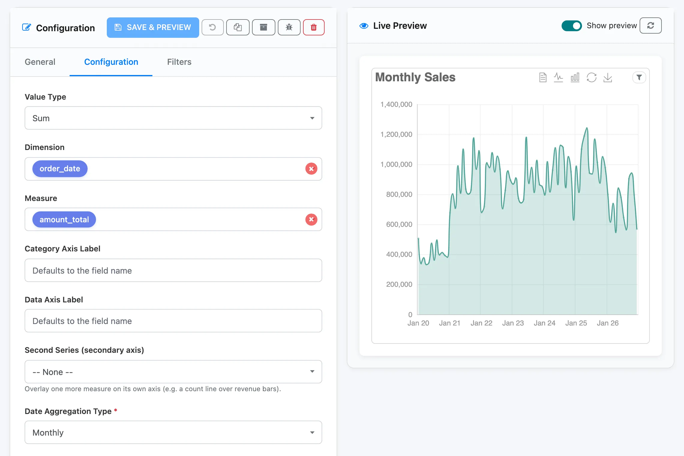684x456 pixels.
Task: Click the archive box icon button
Action: click(263, 27)
